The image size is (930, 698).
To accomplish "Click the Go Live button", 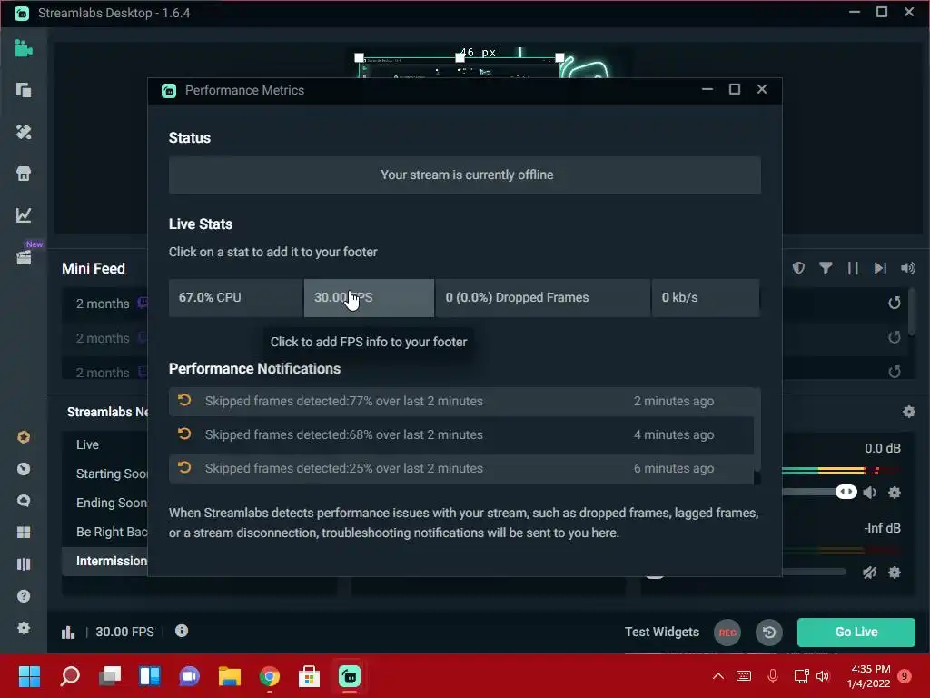I will 856,633.
